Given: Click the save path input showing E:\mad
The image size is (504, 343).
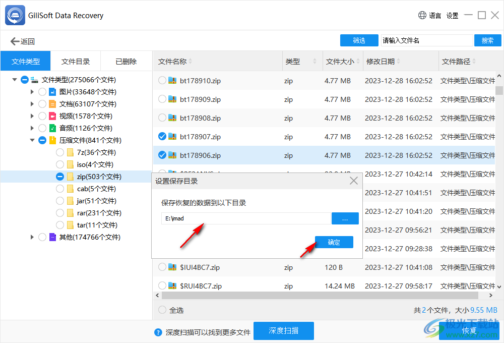Looking at the screenshot, I should pos(246,218).
